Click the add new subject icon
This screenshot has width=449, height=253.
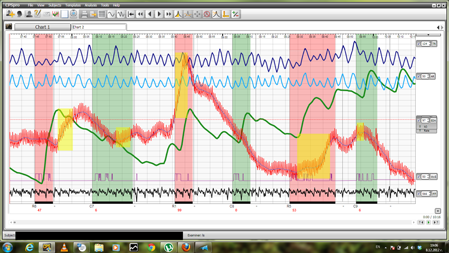(9, 14)
